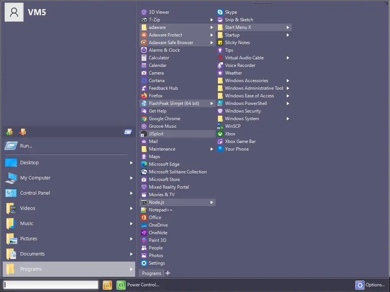
Task: Click the Notepad++ icon
Action: pos(144,210)
